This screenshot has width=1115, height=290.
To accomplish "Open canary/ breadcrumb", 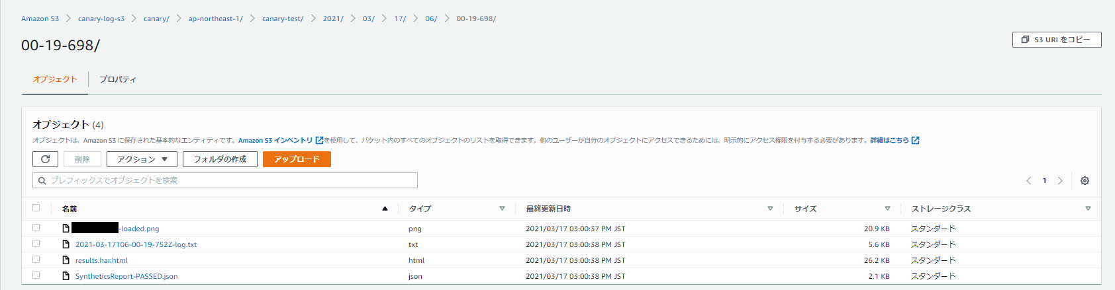I will click(156, 18).
